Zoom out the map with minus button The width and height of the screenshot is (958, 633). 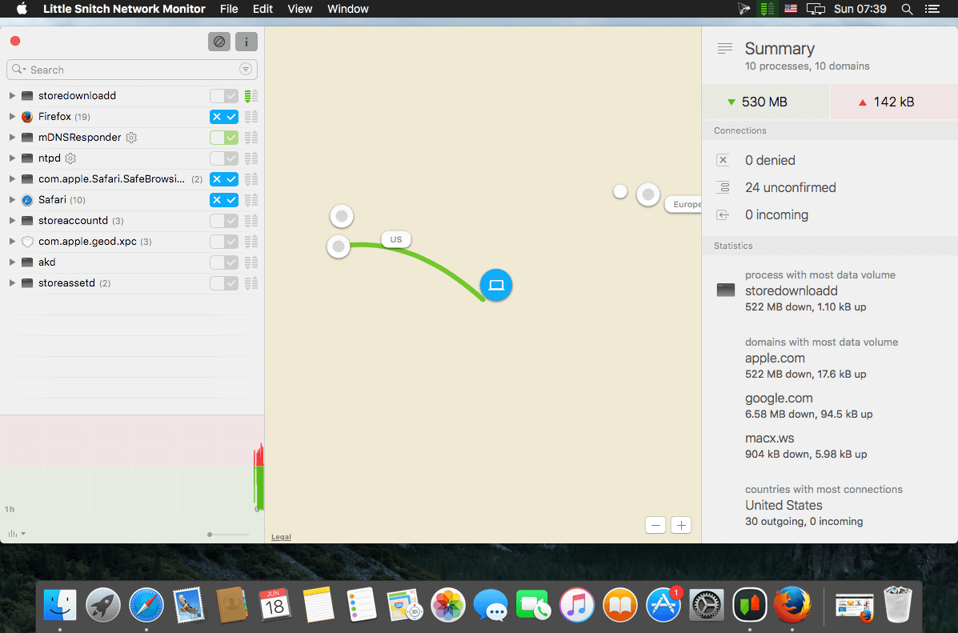point(655,525)
